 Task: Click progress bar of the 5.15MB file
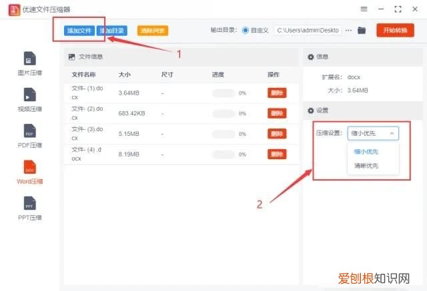(224, 134)
